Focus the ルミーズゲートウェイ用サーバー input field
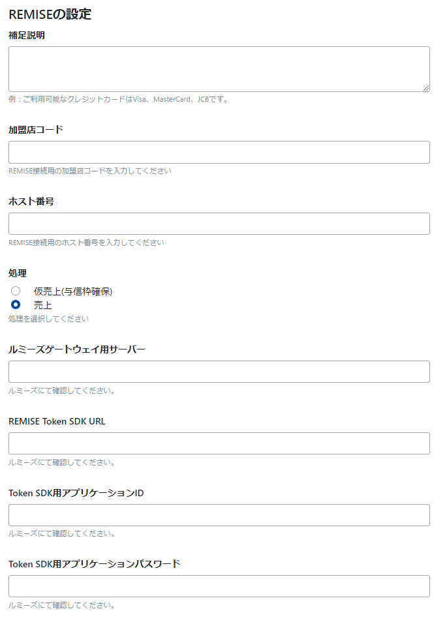 pyautogui.click(x=219, y=372)
